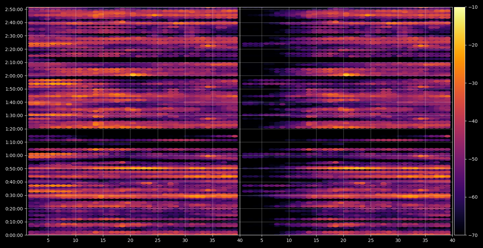Click the 35 tick under the right heatmap

425,240
